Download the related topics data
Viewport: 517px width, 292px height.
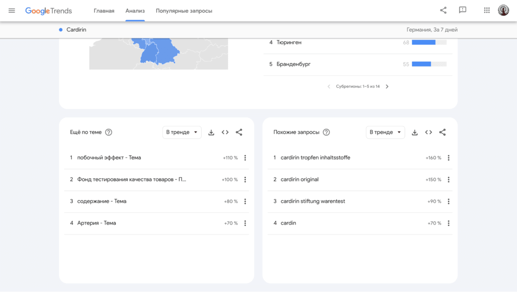(x=211, y=132)
